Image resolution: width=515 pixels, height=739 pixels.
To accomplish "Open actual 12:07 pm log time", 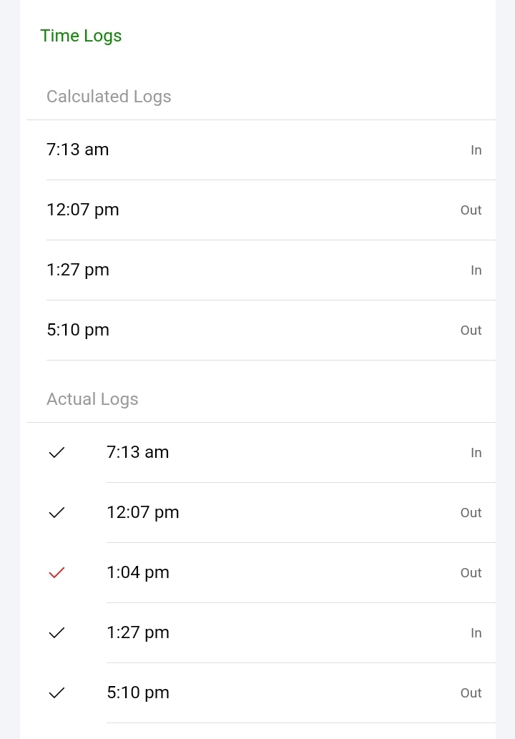I will click(x=143, y=512).
